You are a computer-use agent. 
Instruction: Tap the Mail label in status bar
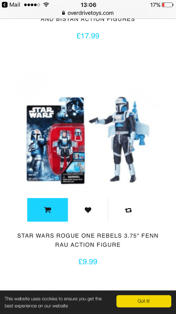pyautogui.click(x=15, y=5)
